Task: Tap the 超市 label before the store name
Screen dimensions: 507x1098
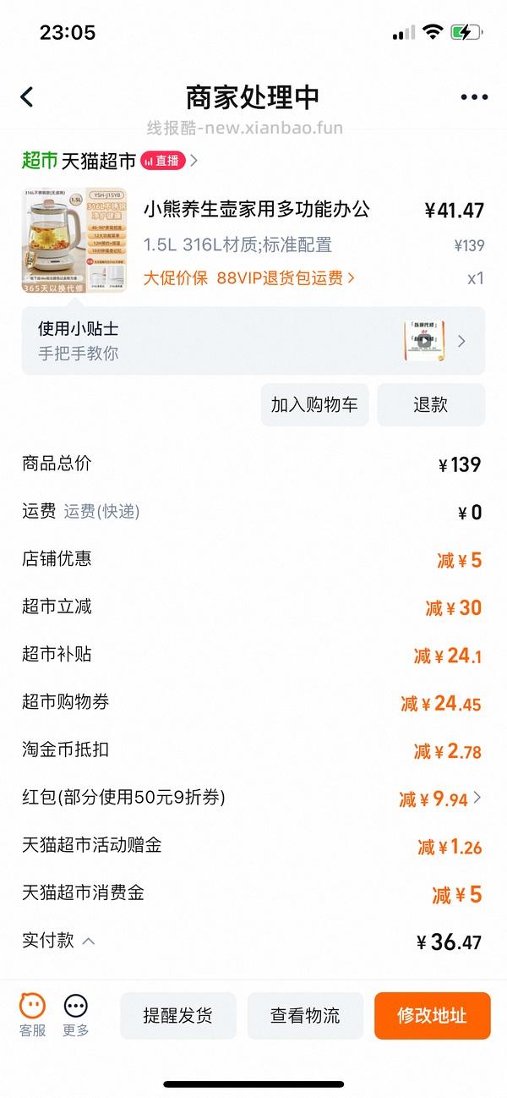Action: pos(32,159)
